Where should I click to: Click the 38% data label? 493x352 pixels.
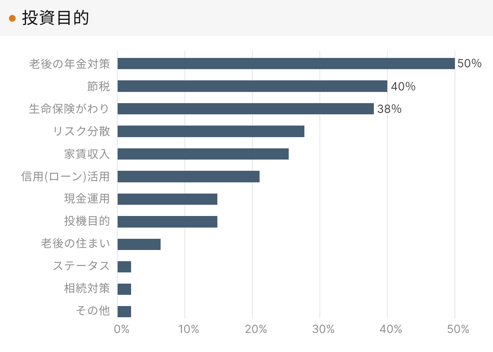coord(389,109)
